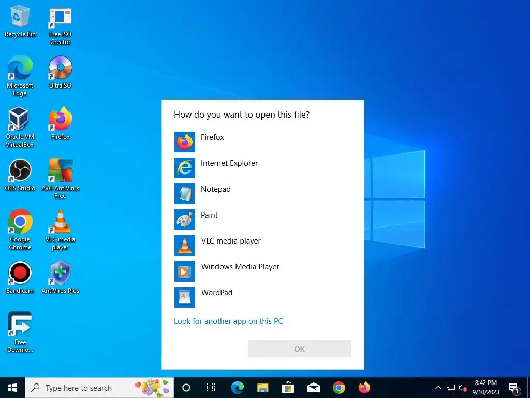This screenshot has height=398, width=530.
Task: Open the Mail app from the taskbar
Action: coord(313,388)
